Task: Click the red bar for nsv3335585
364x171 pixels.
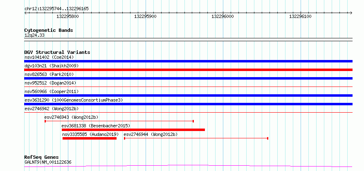Action: tap(90, 138)
